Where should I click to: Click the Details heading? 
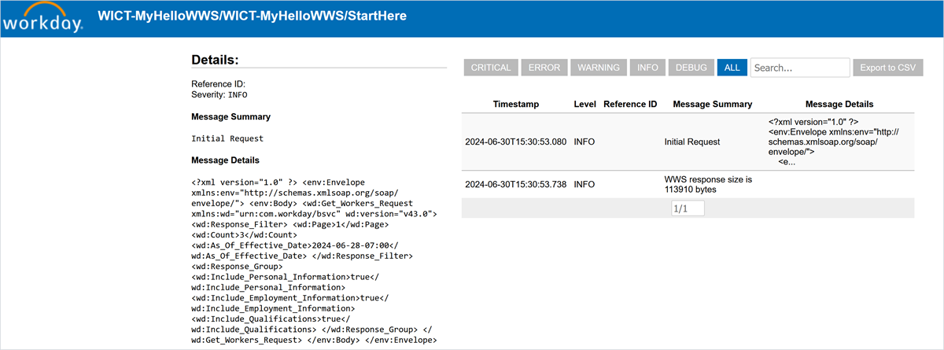pos(215,60)
